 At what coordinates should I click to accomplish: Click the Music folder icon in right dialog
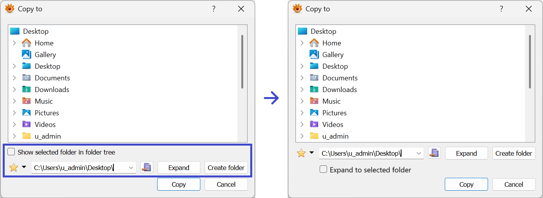[x=314, y=101]
